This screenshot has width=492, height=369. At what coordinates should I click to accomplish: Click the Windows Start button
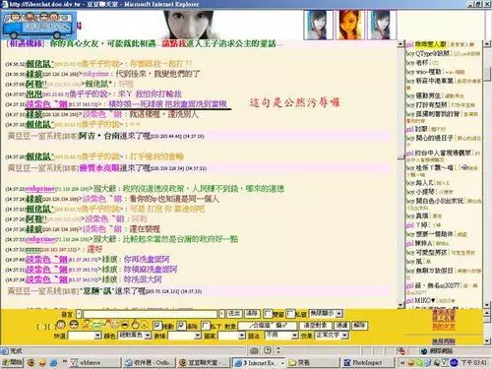coord(12,362)
